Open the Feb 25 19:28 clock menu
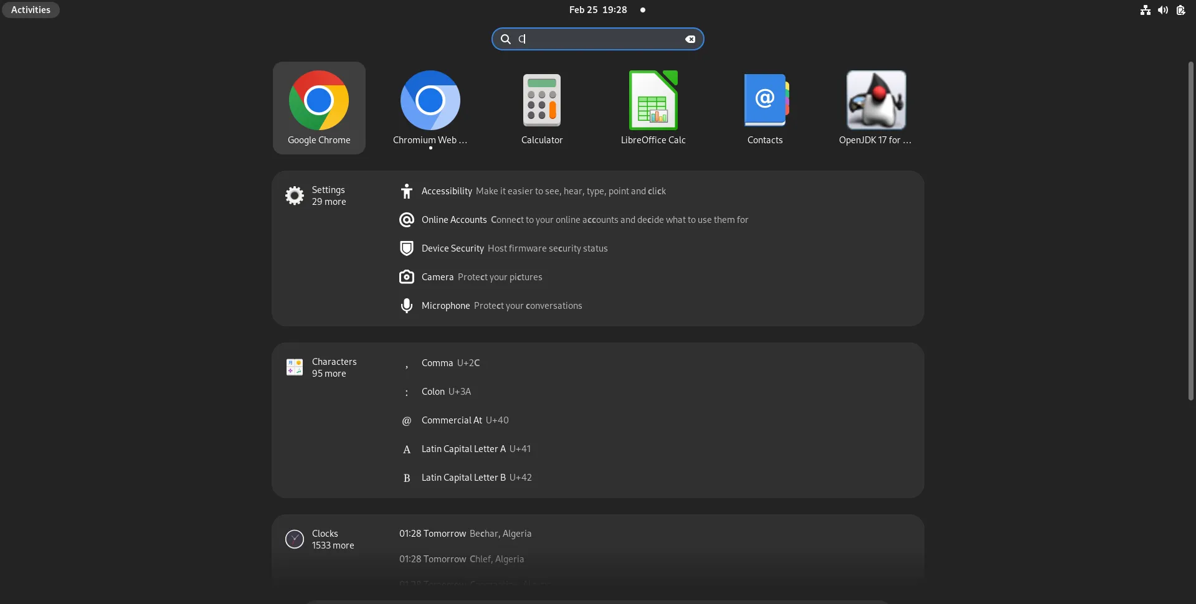Screen dimensions: 1196x604 point(598,10)
